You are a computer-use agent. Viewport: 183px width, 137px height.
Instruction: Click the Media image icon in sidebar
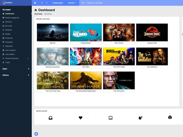point(3,34)
